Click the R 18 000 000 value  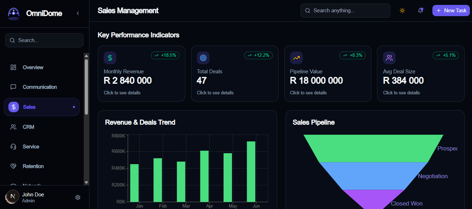[316, 81]
